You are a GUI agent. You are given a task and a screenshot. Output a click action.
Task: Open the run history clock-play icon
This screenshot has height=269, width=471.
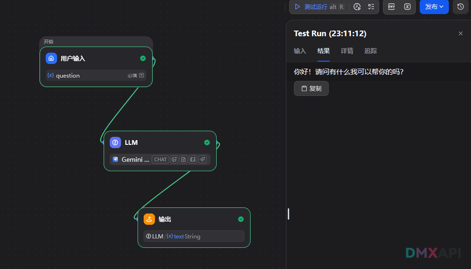(357, 7)
